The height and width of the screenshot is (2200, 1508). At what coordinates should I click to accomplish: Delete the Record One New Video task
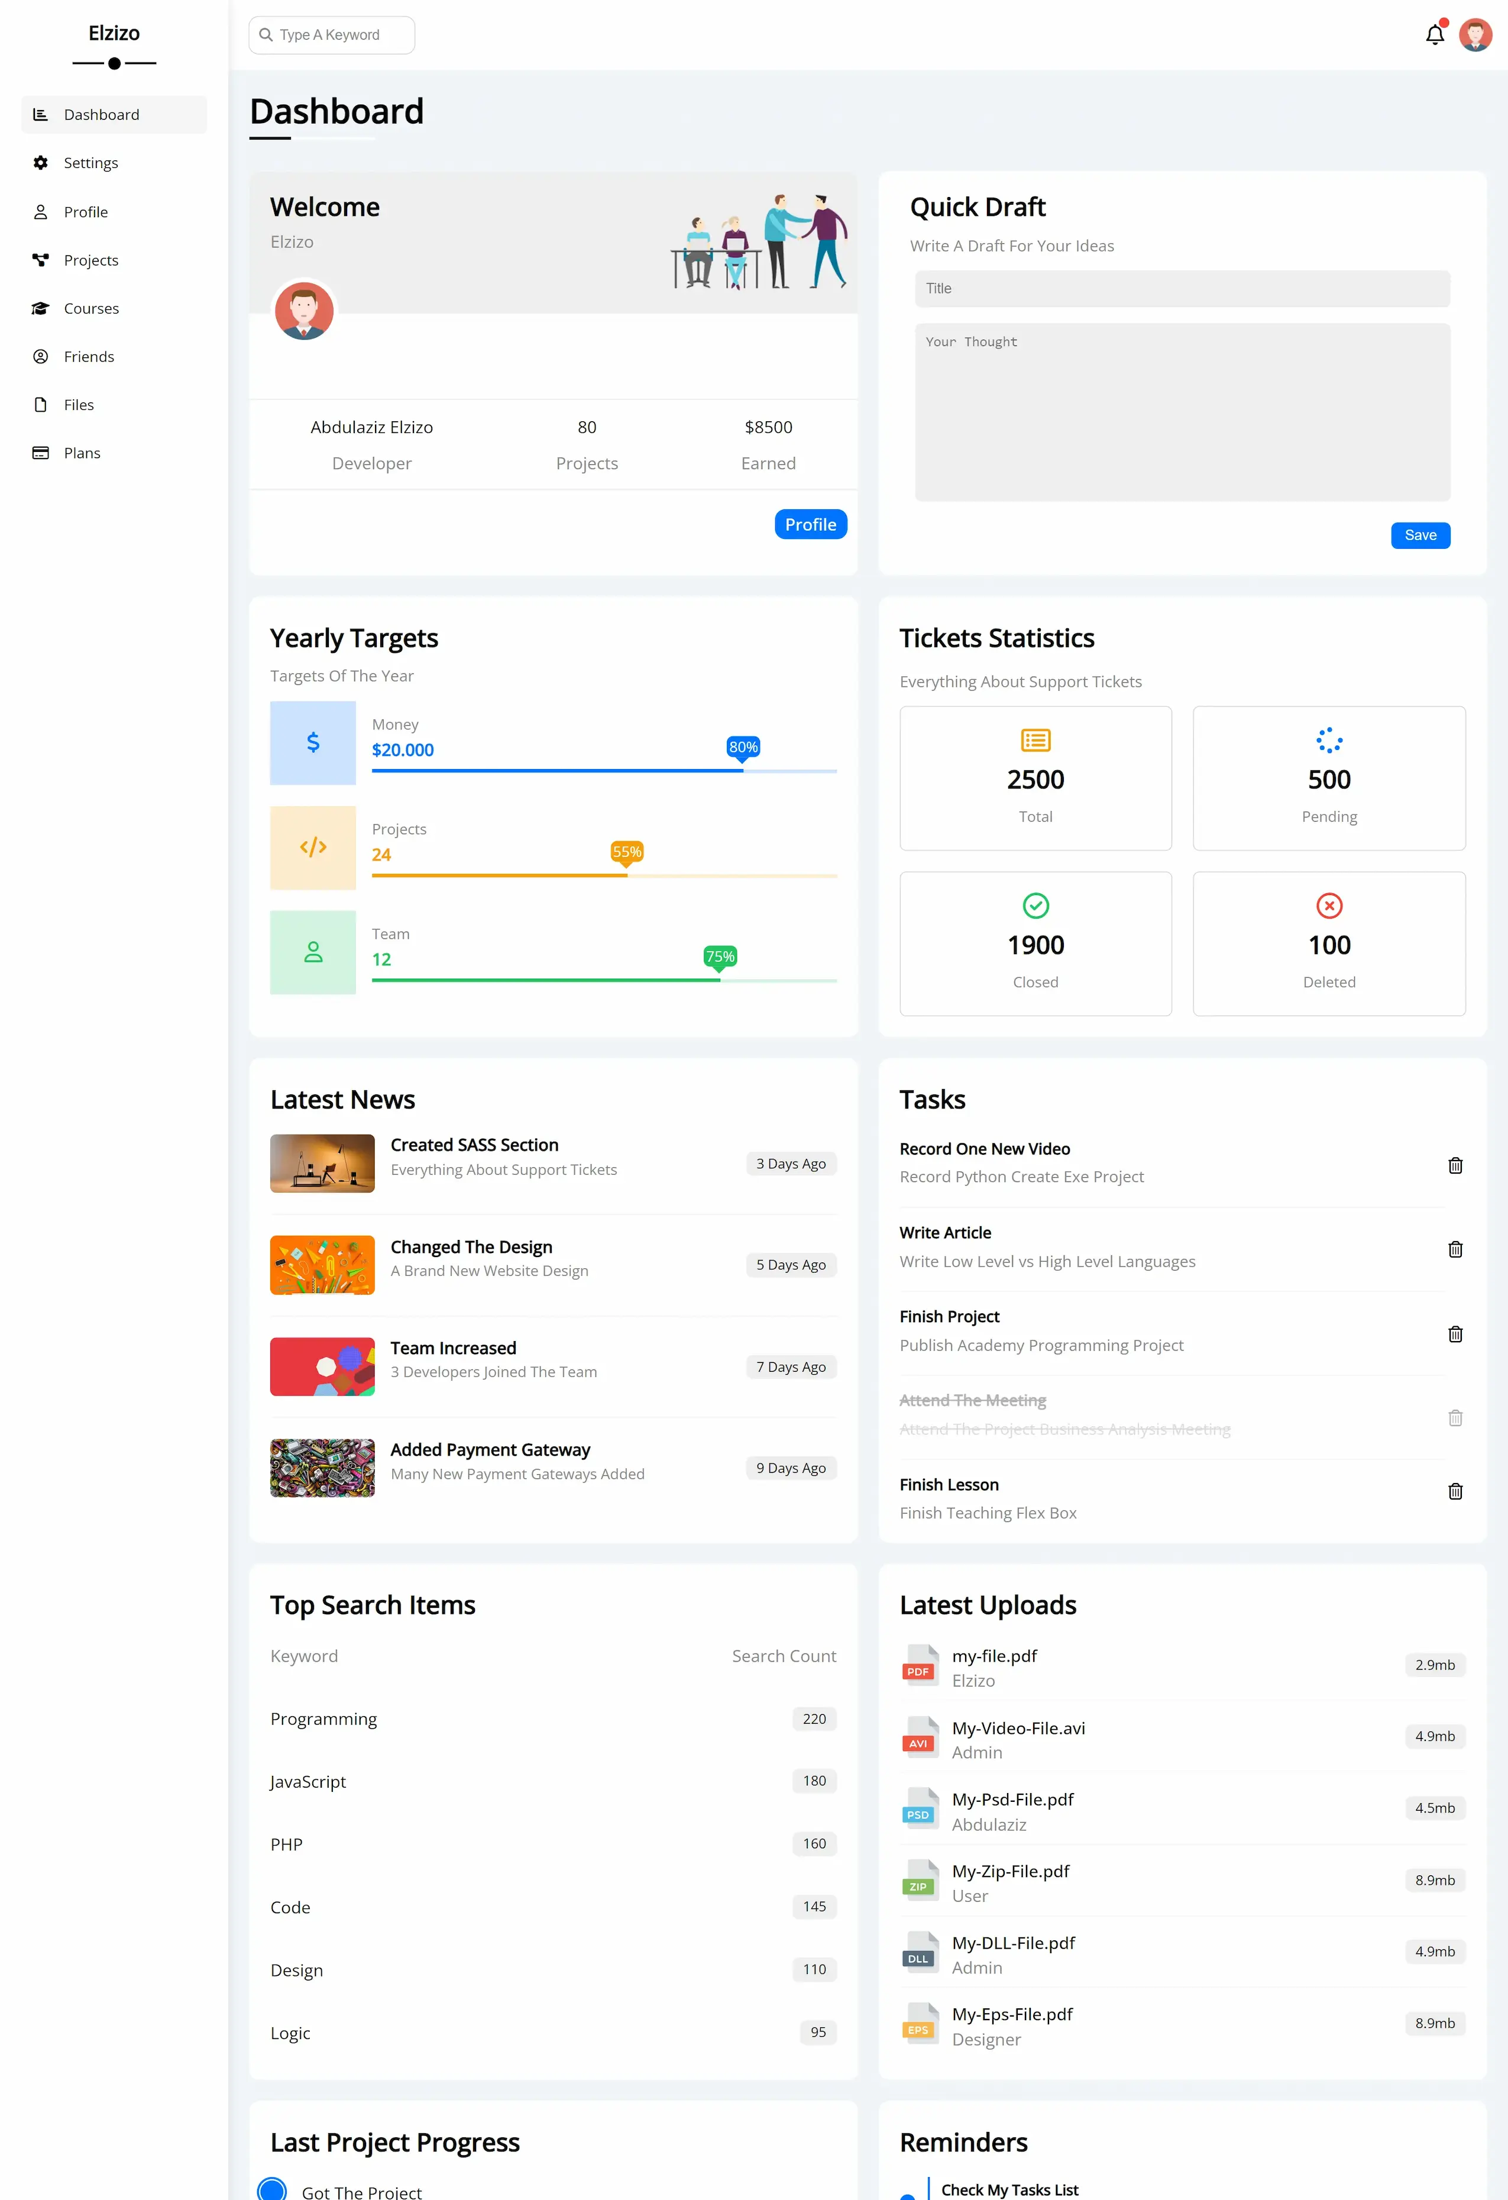(x=1455, y=1165)
